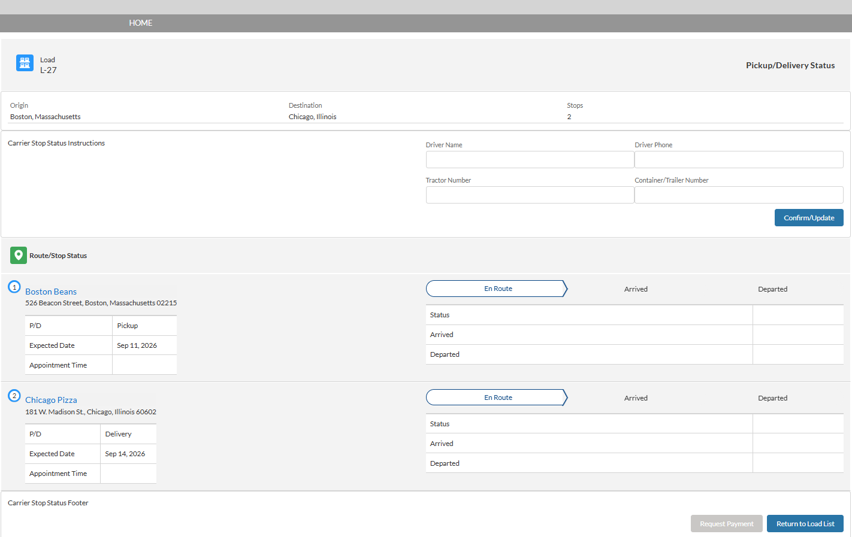This screenshot has width=852, height=537.
Task: Click the Sep 11, 2026 expected date
Action: pyautogui.click(x=137, y=345)
